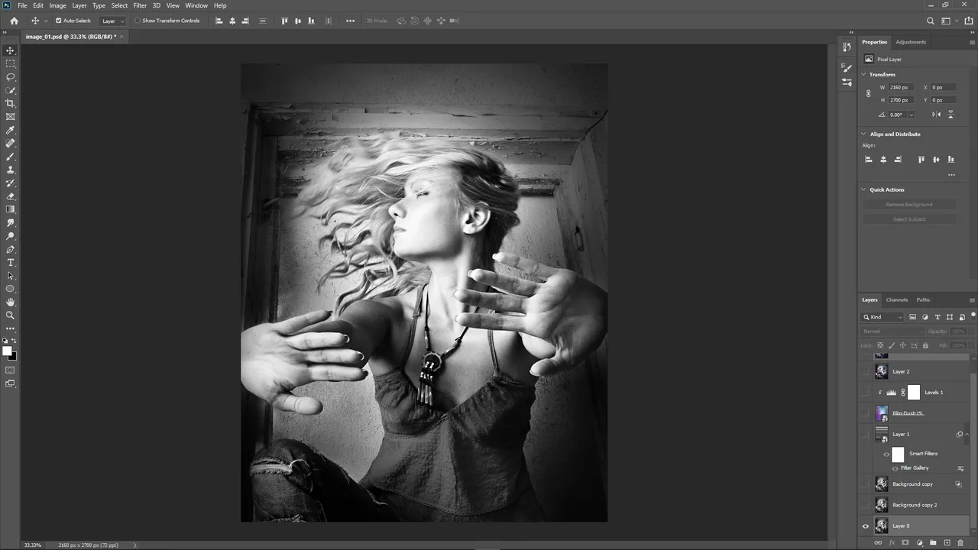This screenshot has width=978, height=550.
Task: Open the blend mode Normal dropdown
Action: 892,332
